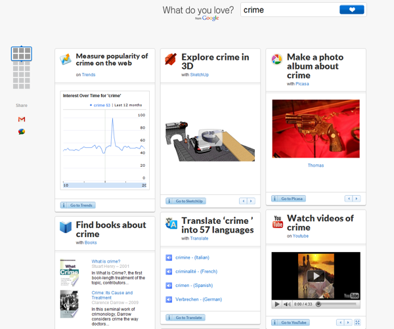Image resolution: width=394 pixels, height=329 pixels.
Task: Click the 'crime' search input field
Action: click(x=288, y=10)
